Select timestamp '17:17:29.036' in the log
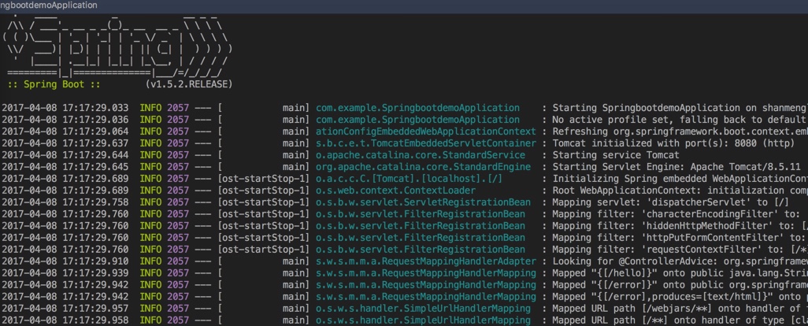Image resolution: width=808 pixels, height=326 pixels. click(x=95, y=120)
